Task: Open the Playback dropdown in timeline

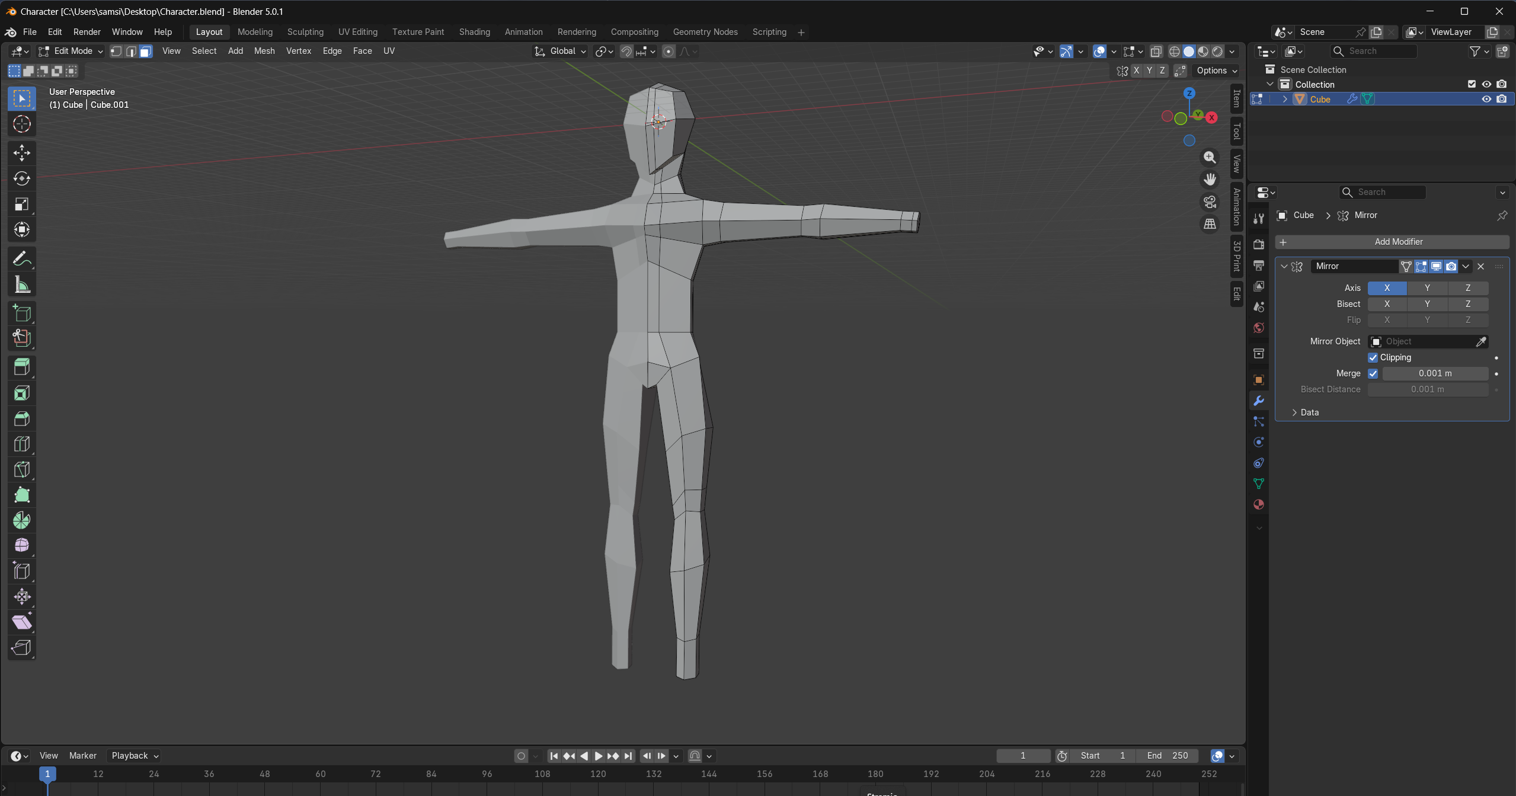Action: point(135,756)
